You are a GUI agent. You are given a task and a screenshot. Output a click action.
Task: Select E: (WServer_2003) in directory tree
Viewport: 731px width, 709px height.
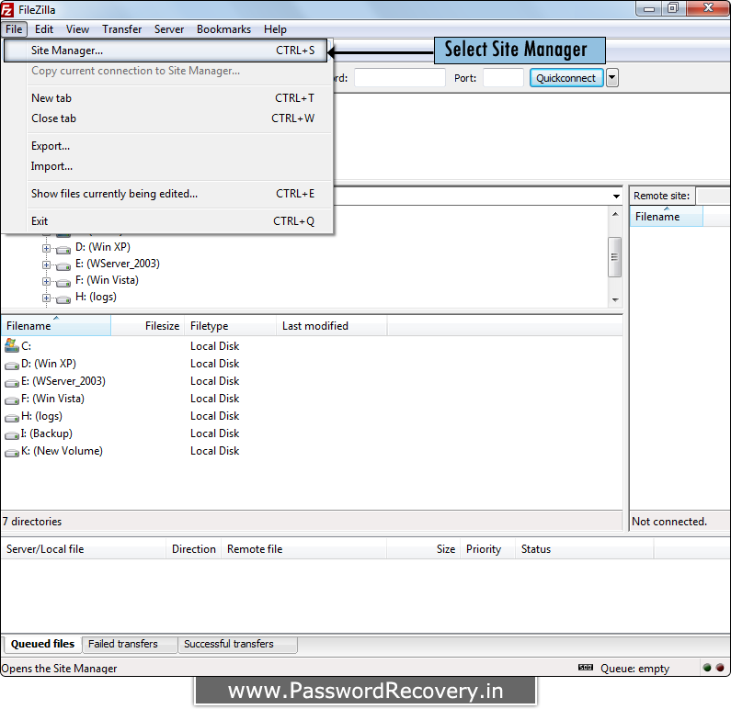click(x=118, y=264)
